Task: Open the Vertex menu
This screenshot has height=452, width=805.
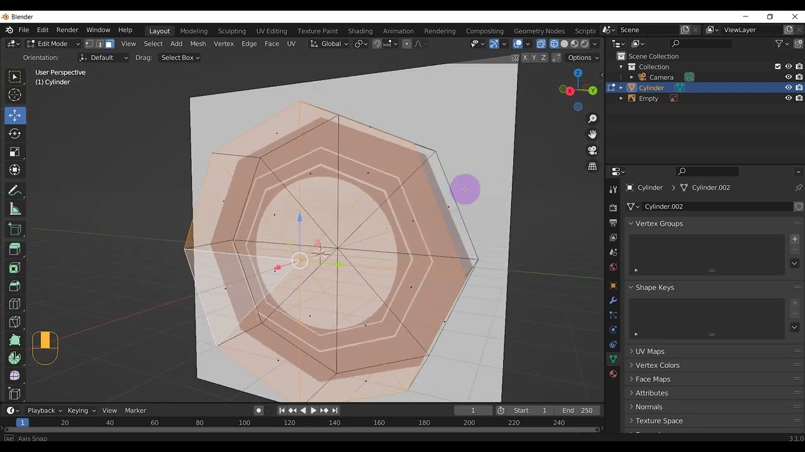Action: click(x=223, y=44)
